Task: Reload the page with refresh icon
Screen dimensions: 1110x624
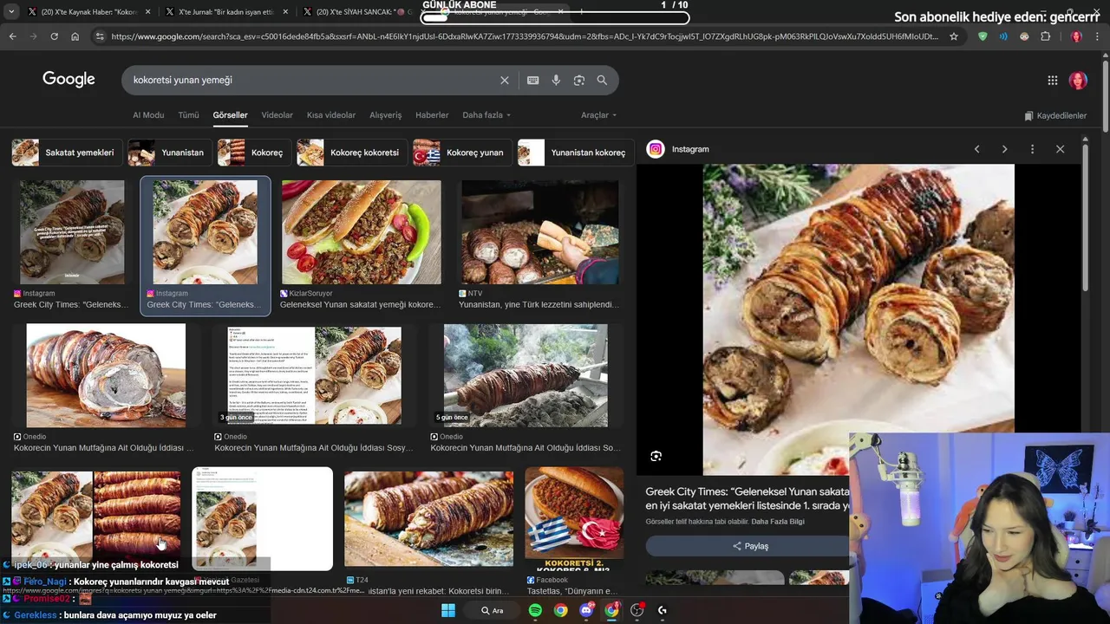Action: (x=54, y=36)
